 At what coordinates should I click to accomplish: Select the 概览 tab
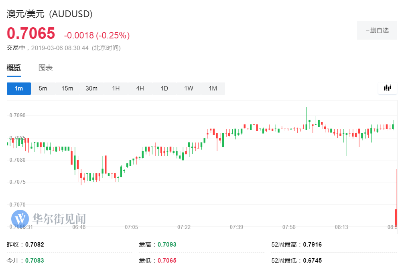[13, 67]
